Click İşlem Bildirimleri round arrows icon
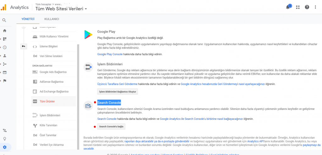 [88, 67]
